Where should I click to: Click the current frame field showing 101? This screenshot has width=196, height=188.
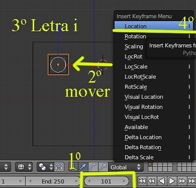coord(107,181)
